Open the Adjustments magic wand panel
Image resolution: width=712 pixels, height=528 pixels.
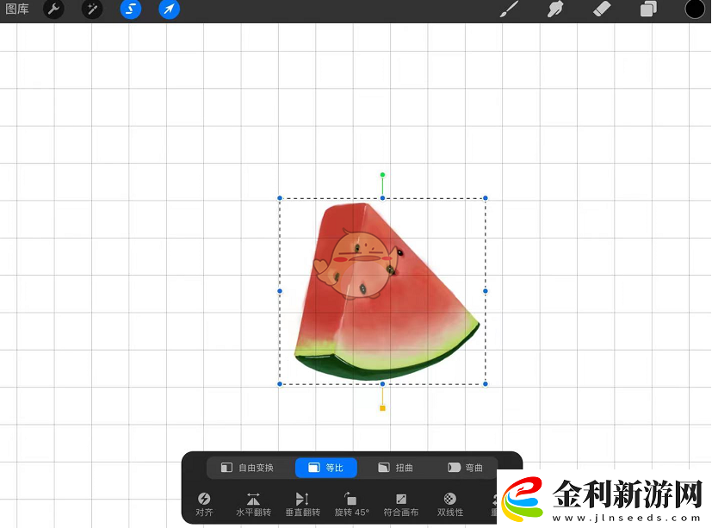click(91, 9)
